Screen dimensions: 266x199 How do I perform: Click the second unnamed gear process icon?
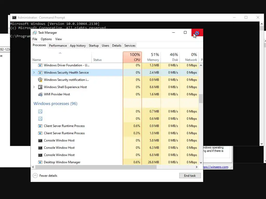[40, 119]
